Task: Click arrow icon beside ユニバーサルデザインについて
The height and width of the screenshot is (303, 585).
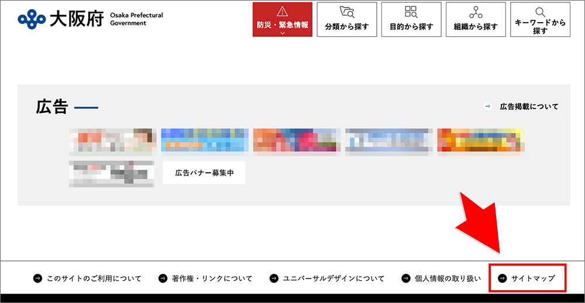Action: [274, 278]
